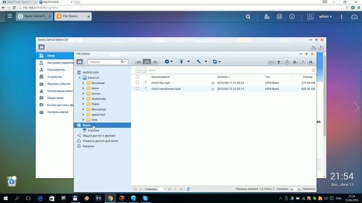Open the remote mount dropdown
Screen dimensions: 362x203
tap(217, 61)
